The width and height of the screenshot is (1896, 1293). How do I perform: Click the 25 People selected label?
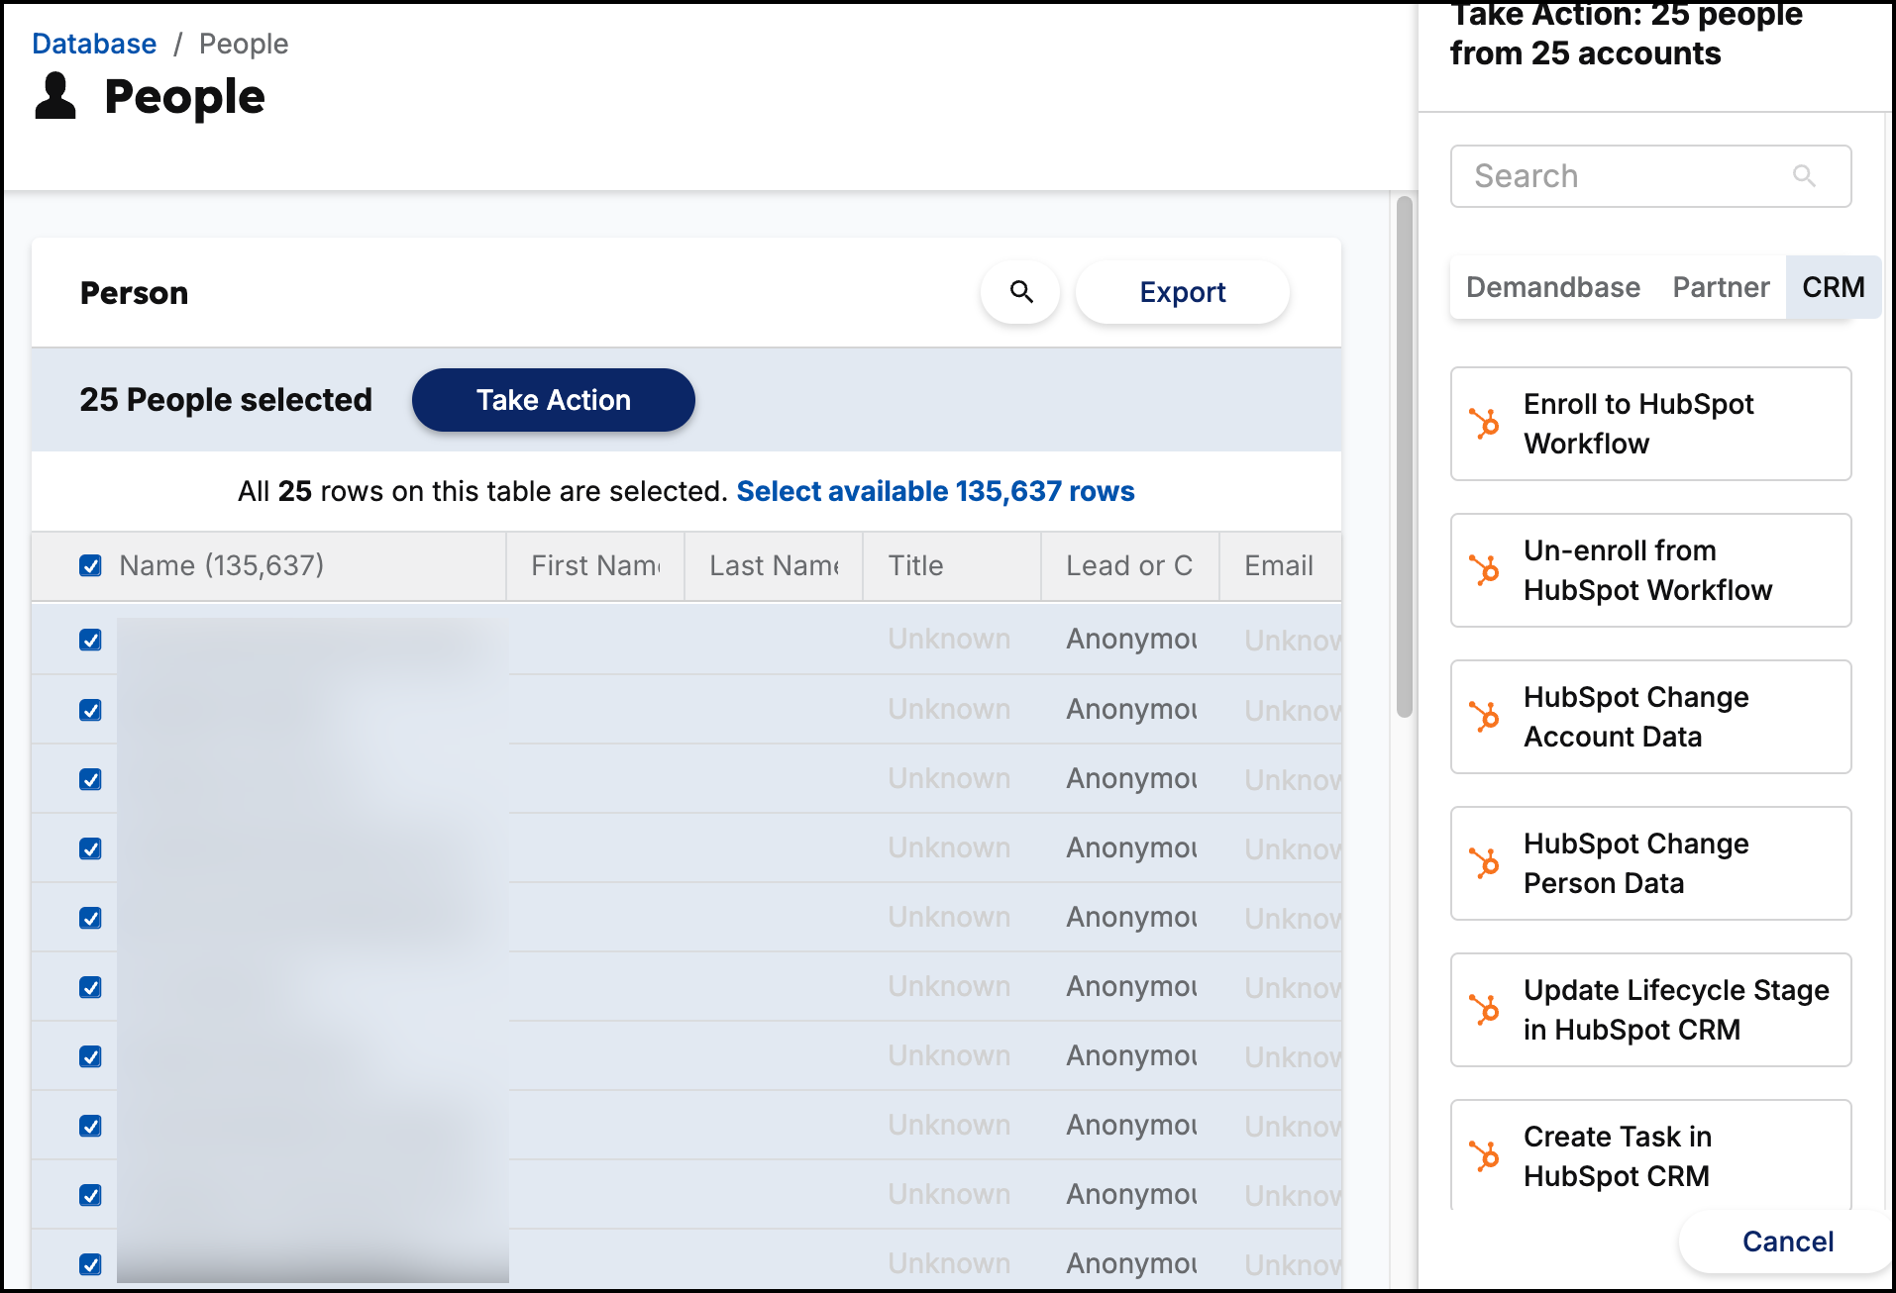click(x=226, y=400)
